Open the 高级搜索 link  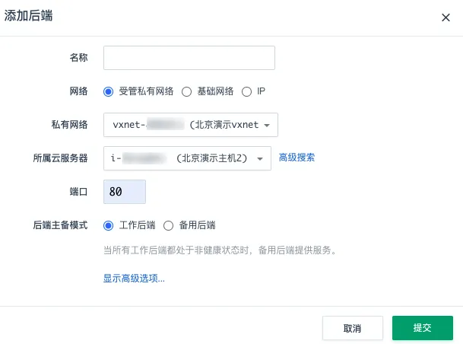coord(297,158)
